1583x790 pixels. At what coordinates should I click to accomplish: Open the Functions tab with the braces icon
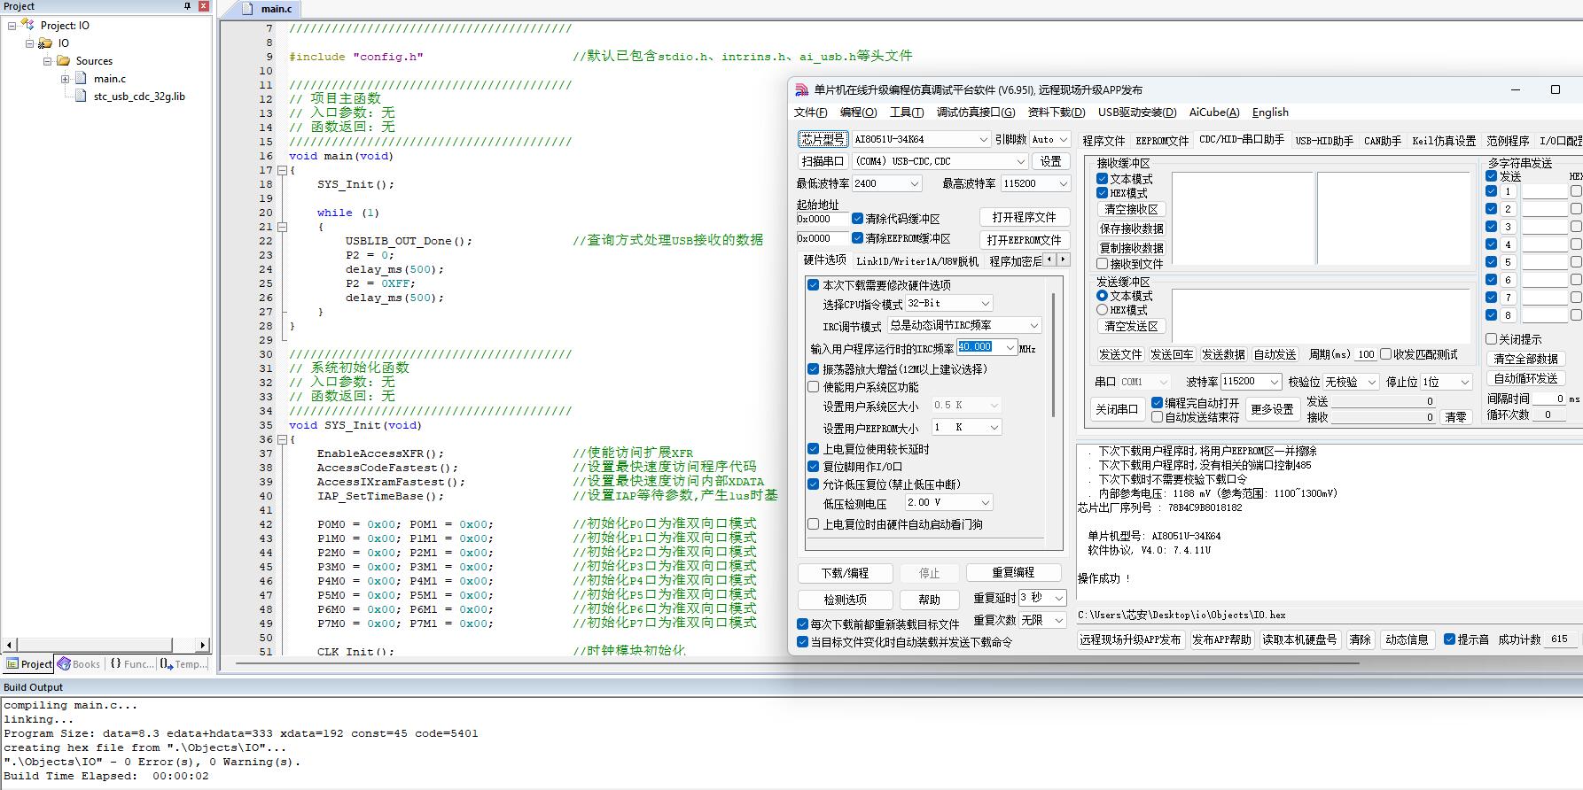[116, 663]
